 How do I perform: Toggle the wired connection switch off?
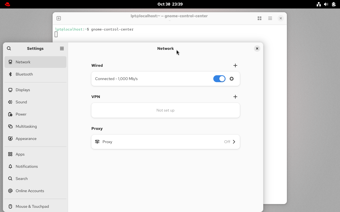tap(219, 79)
